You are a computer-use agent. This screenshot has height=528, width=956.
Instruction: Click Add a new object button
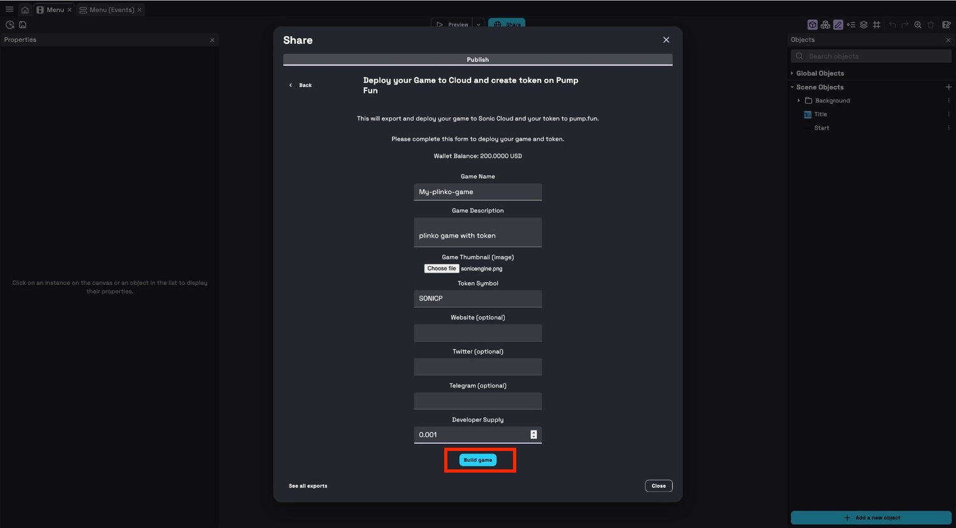pos(871,518)
